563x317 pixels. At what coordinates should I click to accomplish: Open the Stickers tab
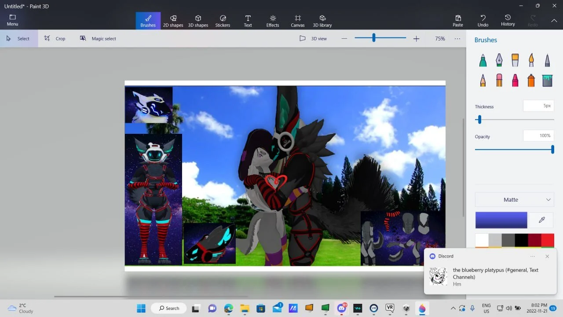223,21
